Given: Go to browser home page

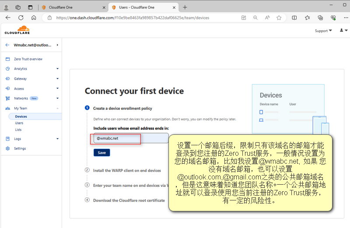Looking at the screenshot, I should [34, 18].
